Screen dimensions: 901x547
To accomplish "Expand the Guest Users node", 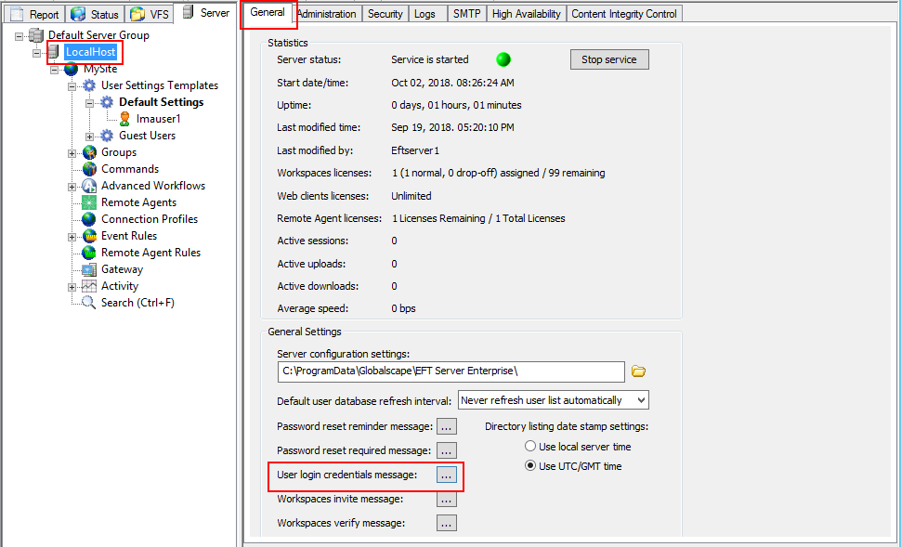I will [x=90, y=136].
